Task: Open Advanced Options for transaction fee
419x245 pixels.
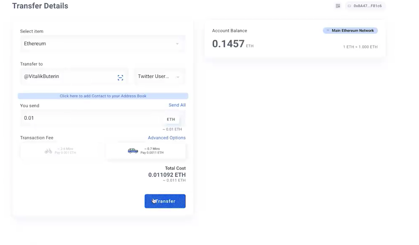Action: [x=167, y=138]
